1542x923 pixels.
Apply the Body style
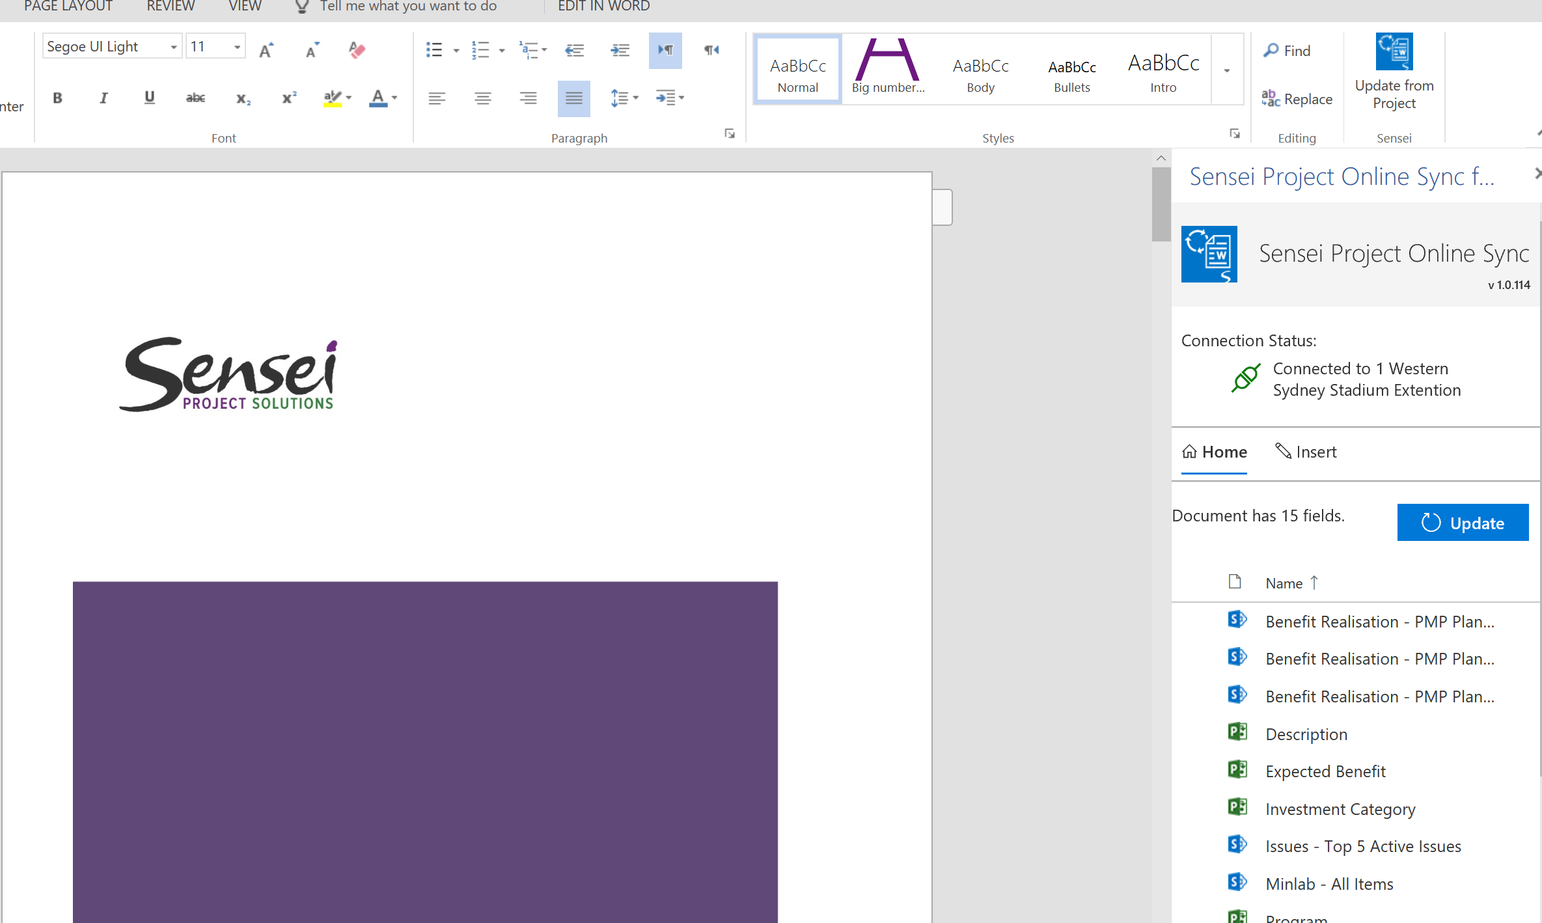click(x=980, y=68)
